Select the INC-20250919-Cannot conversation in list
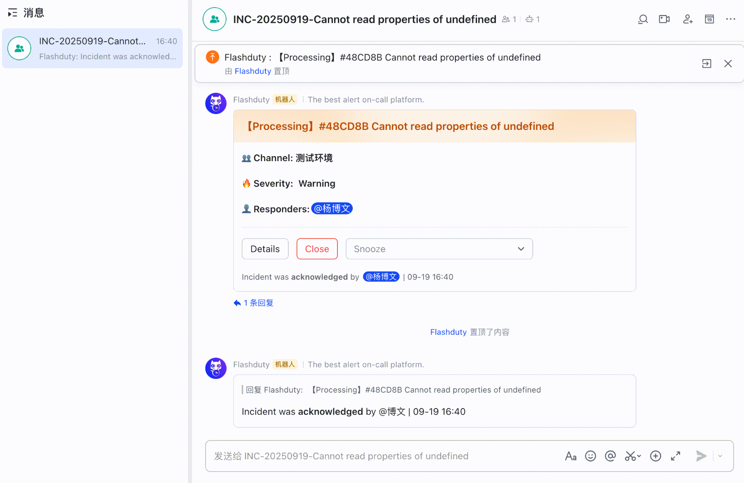The image size is (744, 483). pos(92,49)
